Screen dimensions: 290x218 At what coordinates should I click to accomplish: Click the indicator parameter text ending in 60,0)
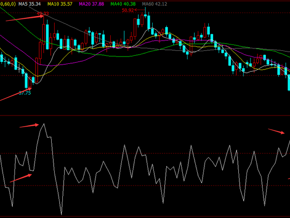[x=7, y=4]
